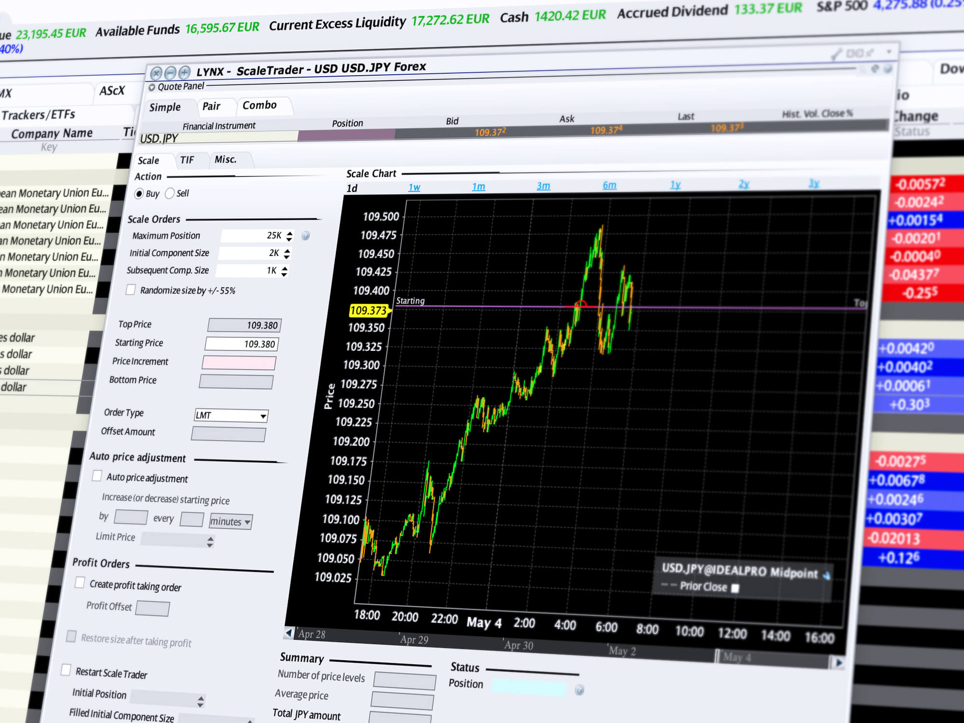This screenshot has width=964, height=723.
Task: Click the link icon in ScaleTrader title bar
Action: [875, 68]
